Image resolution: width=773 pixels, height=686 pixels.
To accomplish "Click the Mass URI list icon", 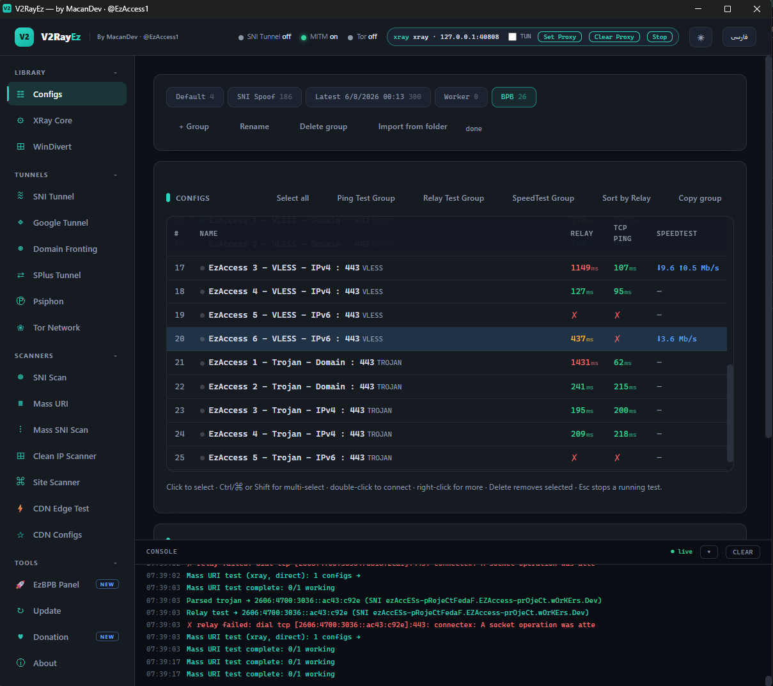I will tap(20, 403).
